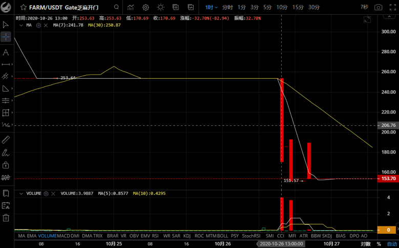Screen dimensions: 399x248
Task: Switch to 分时 timeframe
Action: 227,7
